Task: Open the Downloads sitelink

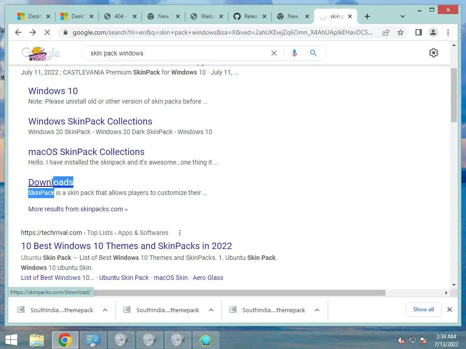Action: [x=51, y=182]
